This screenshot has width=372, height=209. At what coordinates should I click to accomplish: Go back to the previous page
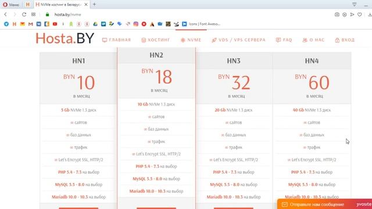(5, 15)
